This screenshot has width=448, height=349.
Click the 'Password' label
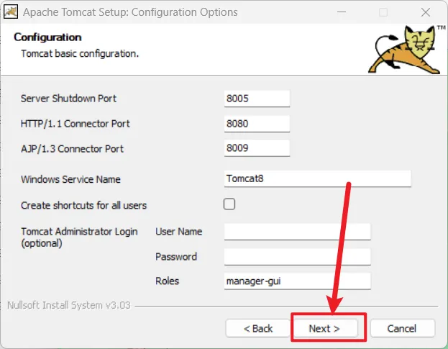tap(176, 257)
